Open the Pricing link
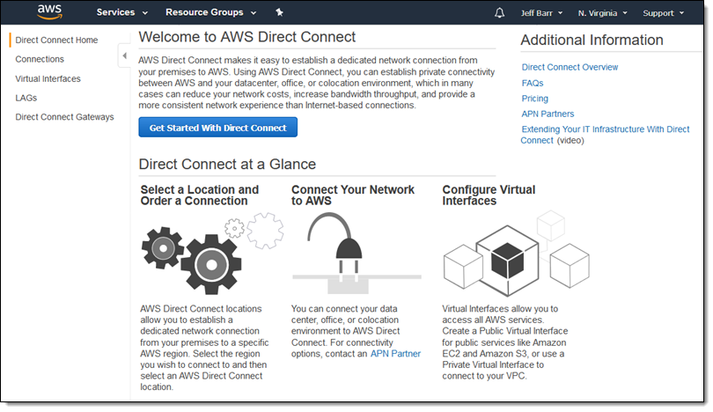Image resolution: width=713 pixels, height=412 pixels. (534, 99)
